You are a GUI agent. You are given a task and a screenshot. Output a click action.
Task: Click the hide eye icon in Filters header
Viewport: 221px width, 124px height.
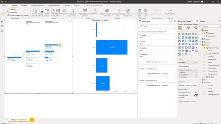click(171, 21)
